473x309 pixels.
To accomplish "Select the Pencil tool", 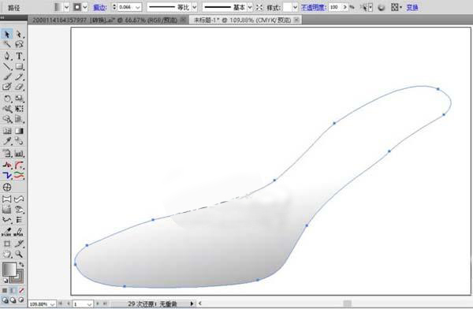I will 19,76.
